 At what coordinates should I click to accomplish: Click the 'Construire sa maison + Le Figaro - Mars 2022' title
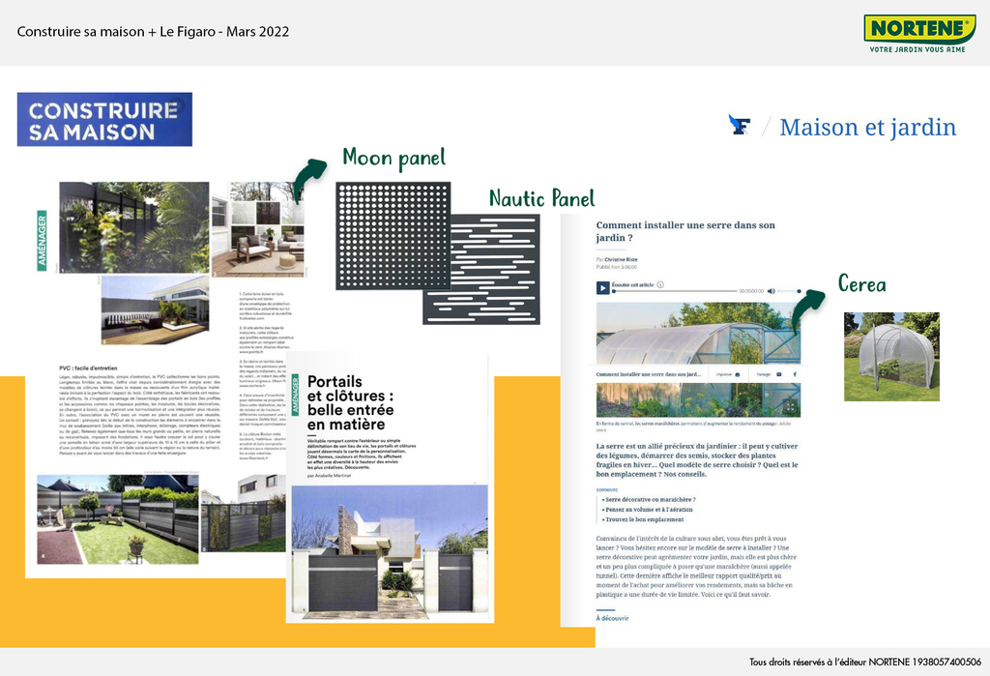point(153,32)
